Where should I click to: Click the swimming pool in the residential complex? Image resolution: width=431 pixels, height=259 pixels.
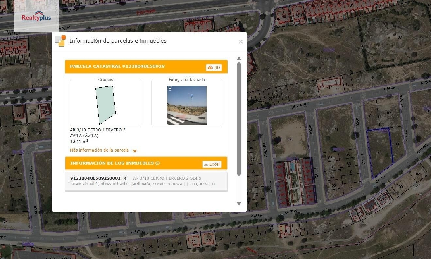(x=292, y=167)
